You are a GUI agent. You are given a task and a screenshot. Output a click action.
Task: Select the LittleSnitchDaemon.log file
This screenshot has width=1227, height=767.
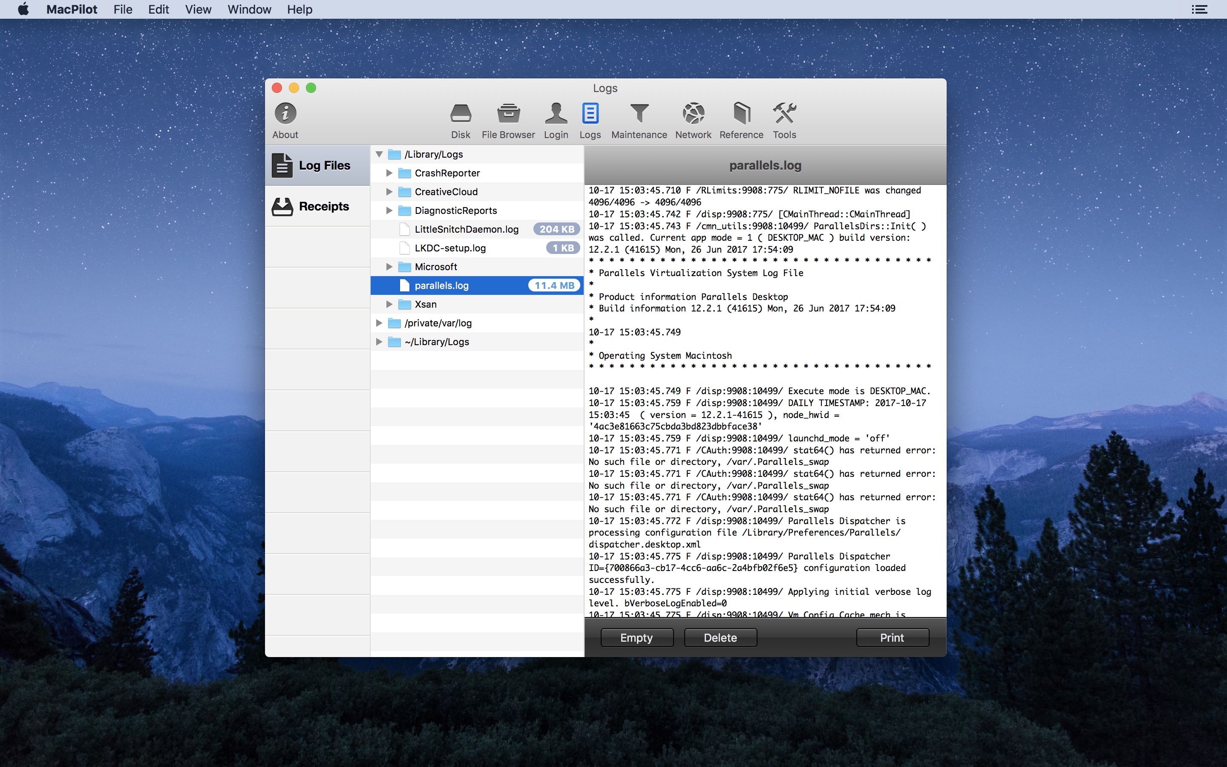[477, 229]
